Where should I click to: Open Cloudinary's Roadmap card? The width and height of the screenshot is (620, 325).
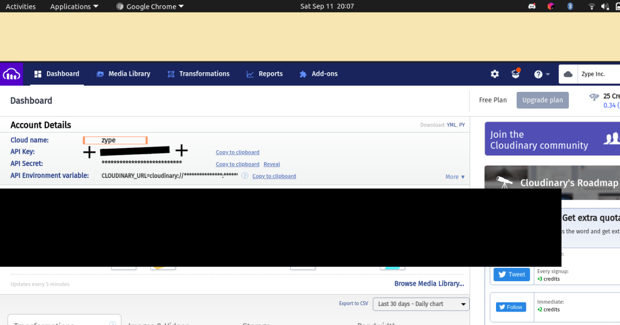coord(552,183)
